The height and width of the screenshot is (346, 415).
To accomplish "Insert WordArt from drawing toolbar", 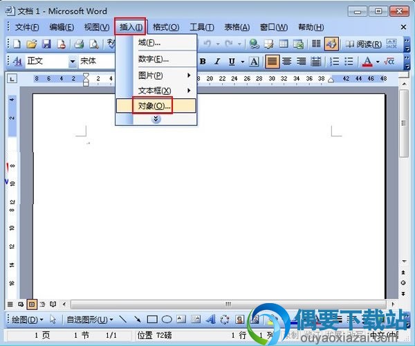I will 210,320.
